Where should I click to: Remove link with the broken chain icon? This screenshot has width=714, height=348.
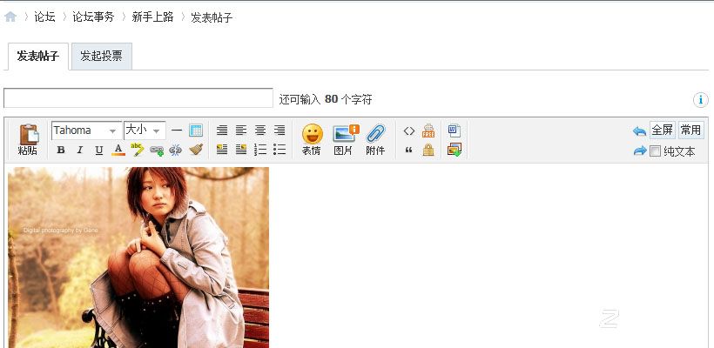coord(175,151)
